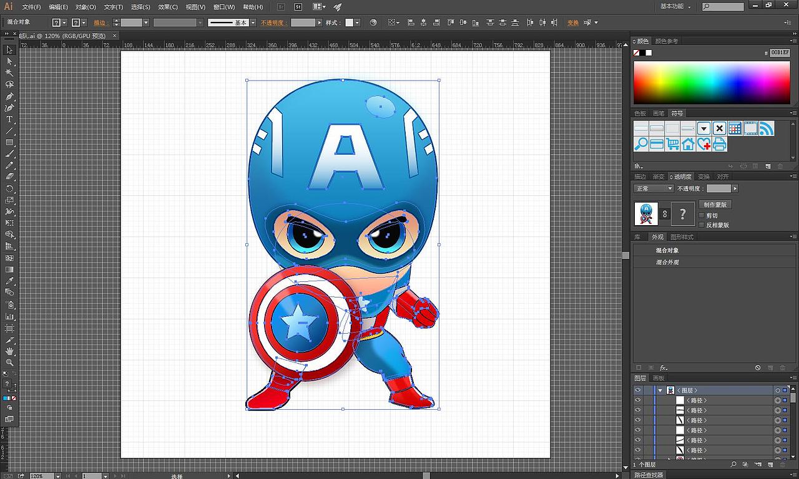Image resolution: width=799 pixels, height=479 pixels.
Task: Open the 文件(F) menu
Action: click(31, 7)
